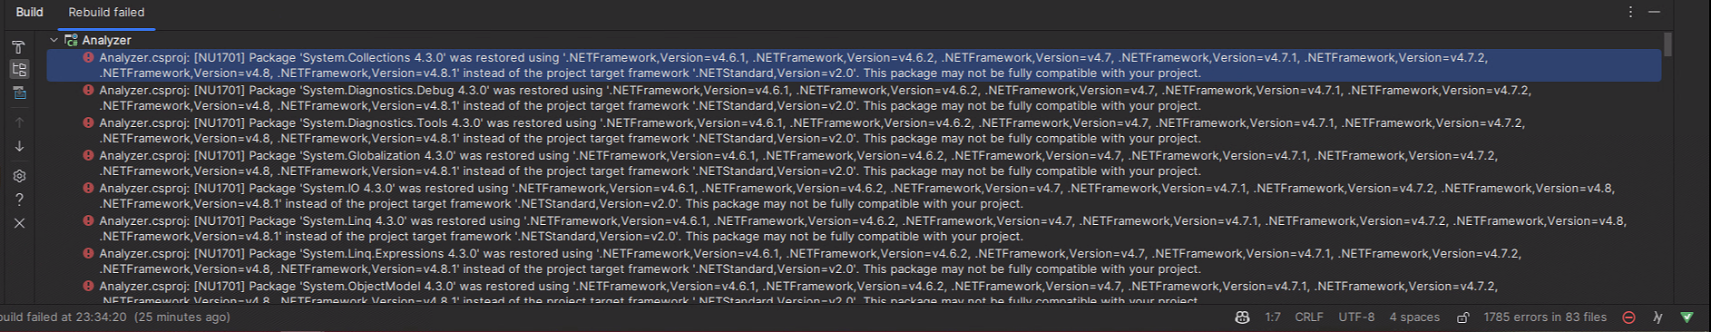Select the System.Collections 4.3.0 error entry
The image size is (1711, 332).
click(x=854, y=65)
